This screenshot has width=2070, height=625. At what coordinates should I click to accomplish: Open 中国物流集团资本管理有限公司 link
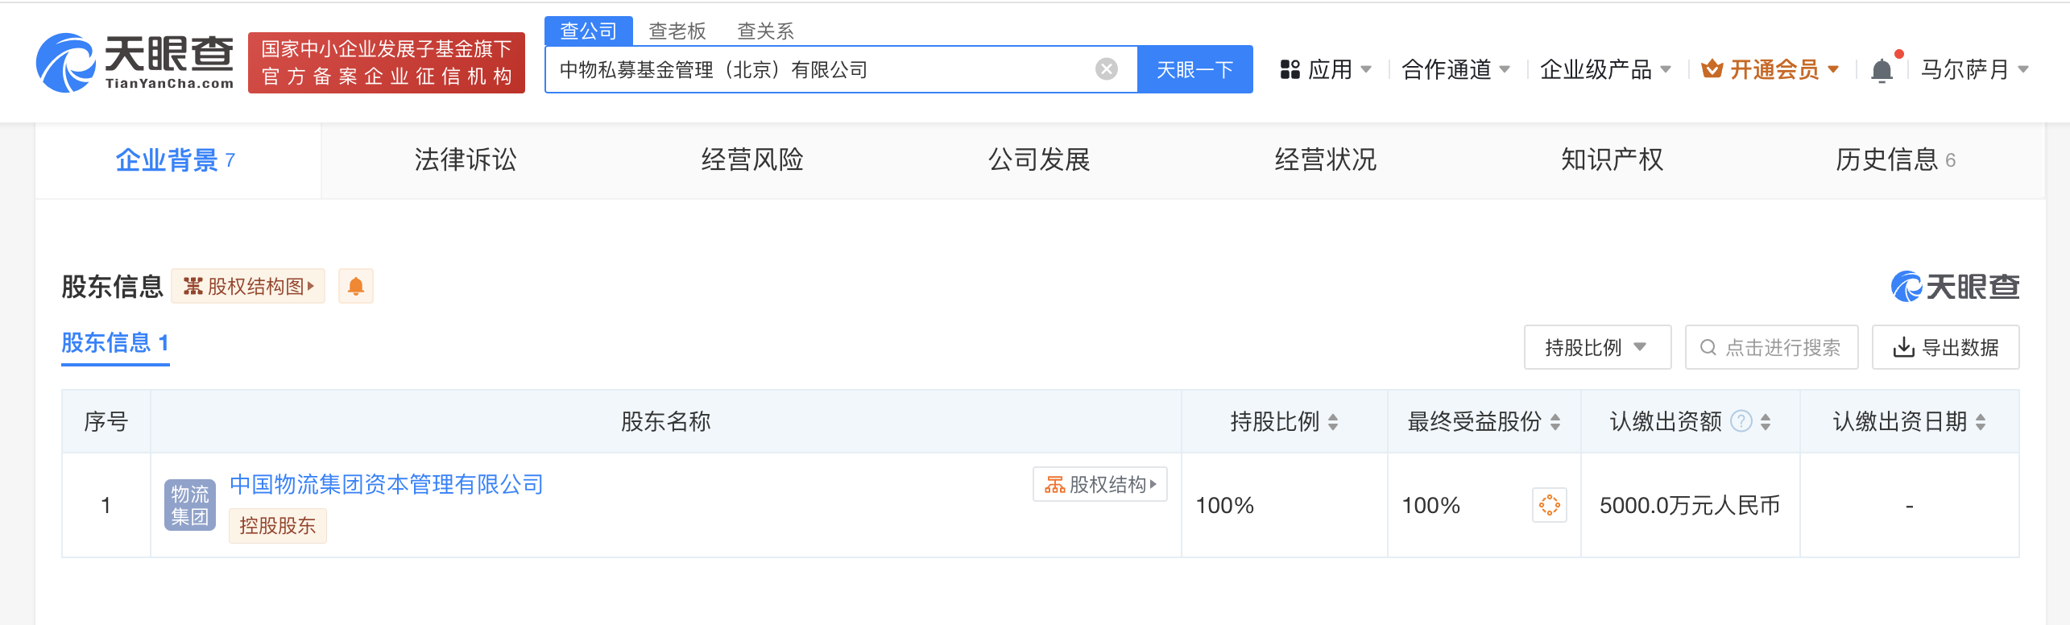coord(387,484)
